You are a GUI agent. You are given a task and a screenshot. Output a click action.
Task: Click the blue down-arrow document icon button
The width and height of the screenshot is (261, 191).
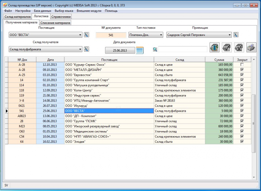[x=215, y=47]
